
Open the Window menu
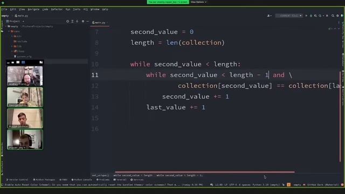tap(95, 9)
